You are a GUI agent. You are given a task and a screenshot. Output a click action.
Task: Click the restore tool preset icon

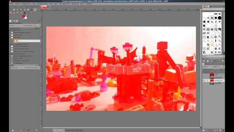(20, 131)
